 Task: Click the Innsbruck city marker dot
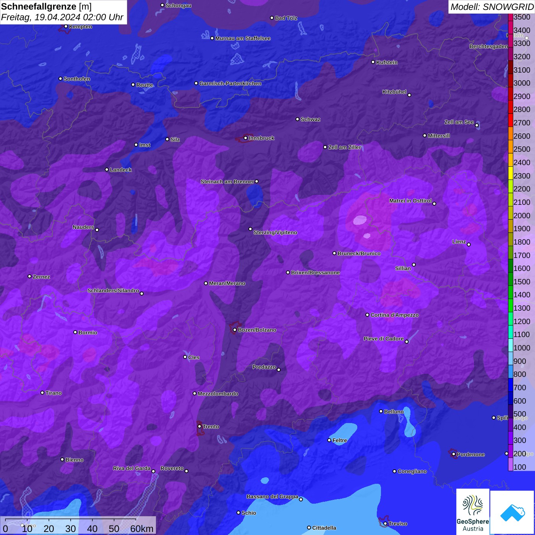[x=246, y=138]
